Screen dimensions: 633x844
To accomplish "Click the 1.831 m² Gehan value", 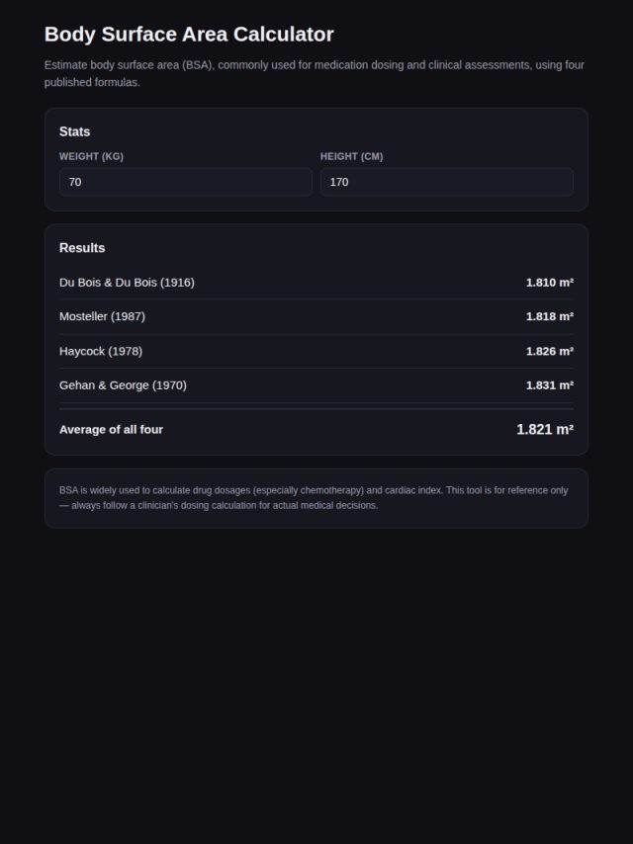I will coord(550,385).
